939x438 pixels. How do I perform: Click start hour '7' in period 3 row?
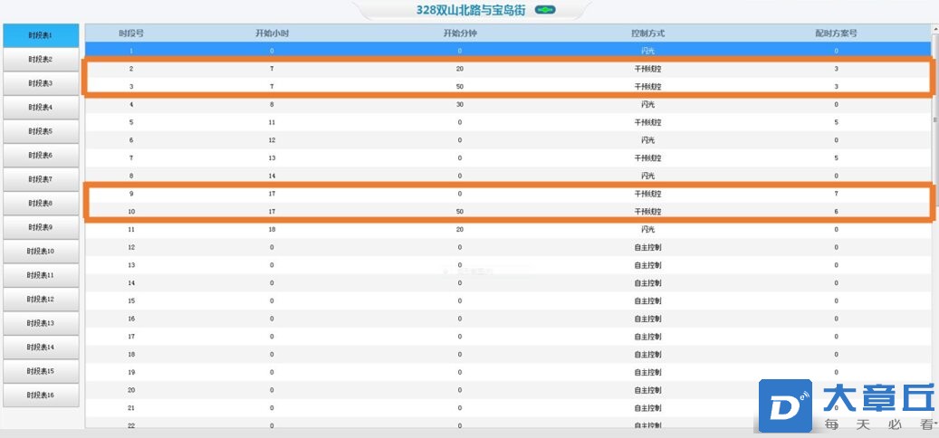tap(272, 87)
